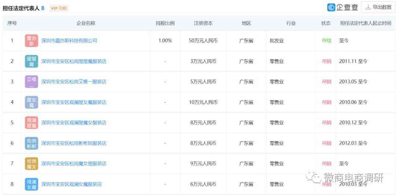Click the 担任法定代表人 section title
The height and width of the screenshot is (195, 396).
click(21, 8)
